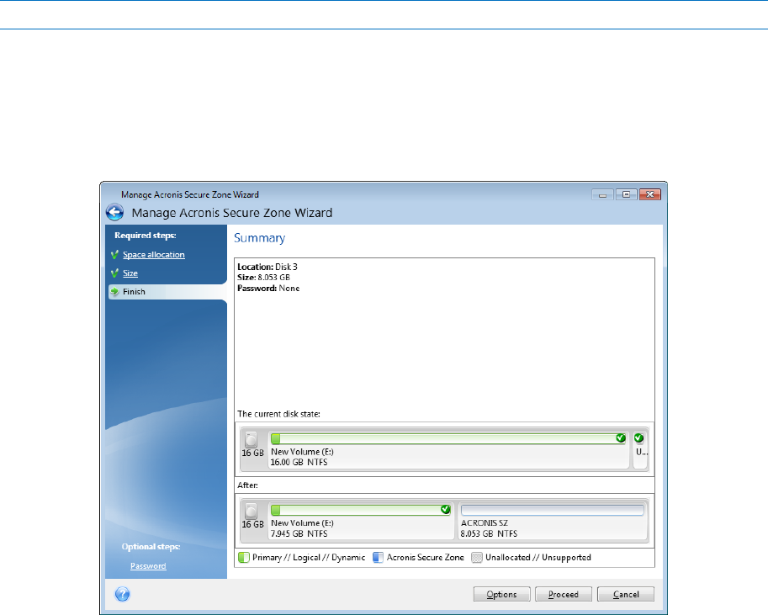The image size is (768, 615).
Task: Click the disk icon in After section
Action: point(251,512)
